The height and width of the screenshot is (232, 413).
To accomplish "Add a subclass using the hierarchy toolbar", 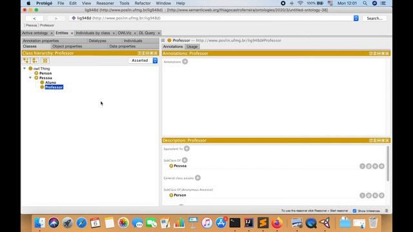I will point(26,61).
